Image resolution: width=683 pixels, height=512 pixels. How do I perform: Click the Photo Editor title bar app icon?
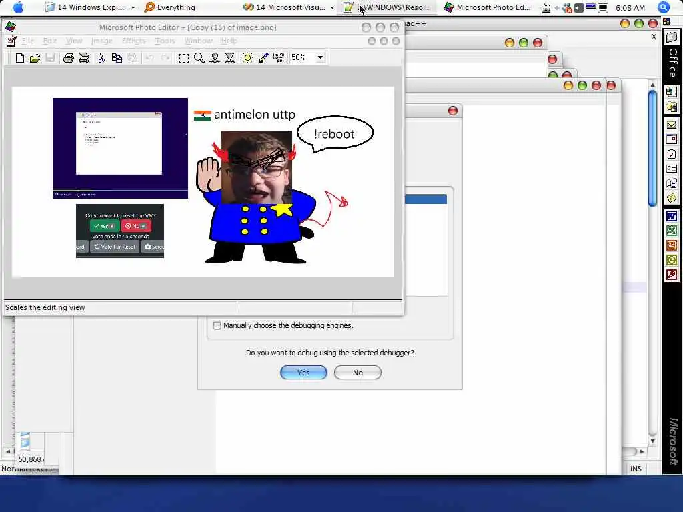pos(11,27)
